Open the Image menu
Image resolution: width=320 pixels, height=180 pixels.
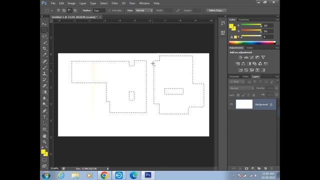[71, 3]
